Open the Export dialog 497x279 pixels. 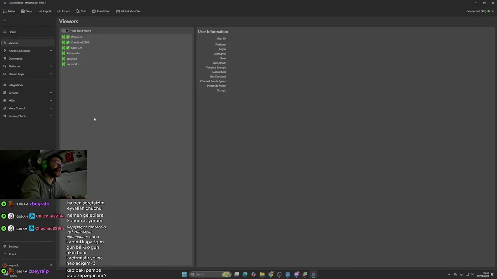[63, 11]
